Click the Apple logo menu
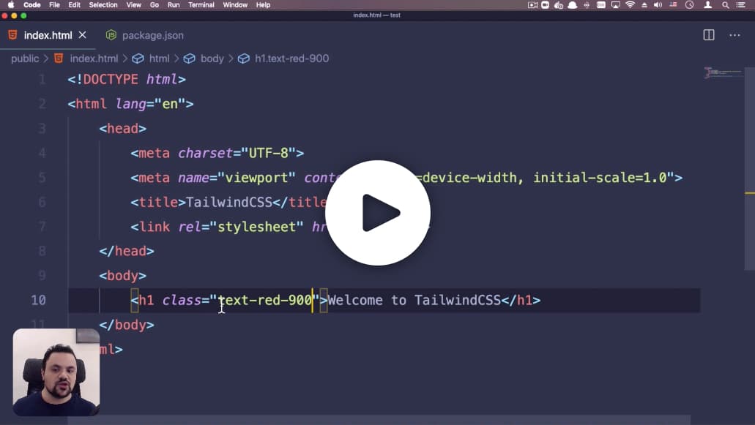 10,5
